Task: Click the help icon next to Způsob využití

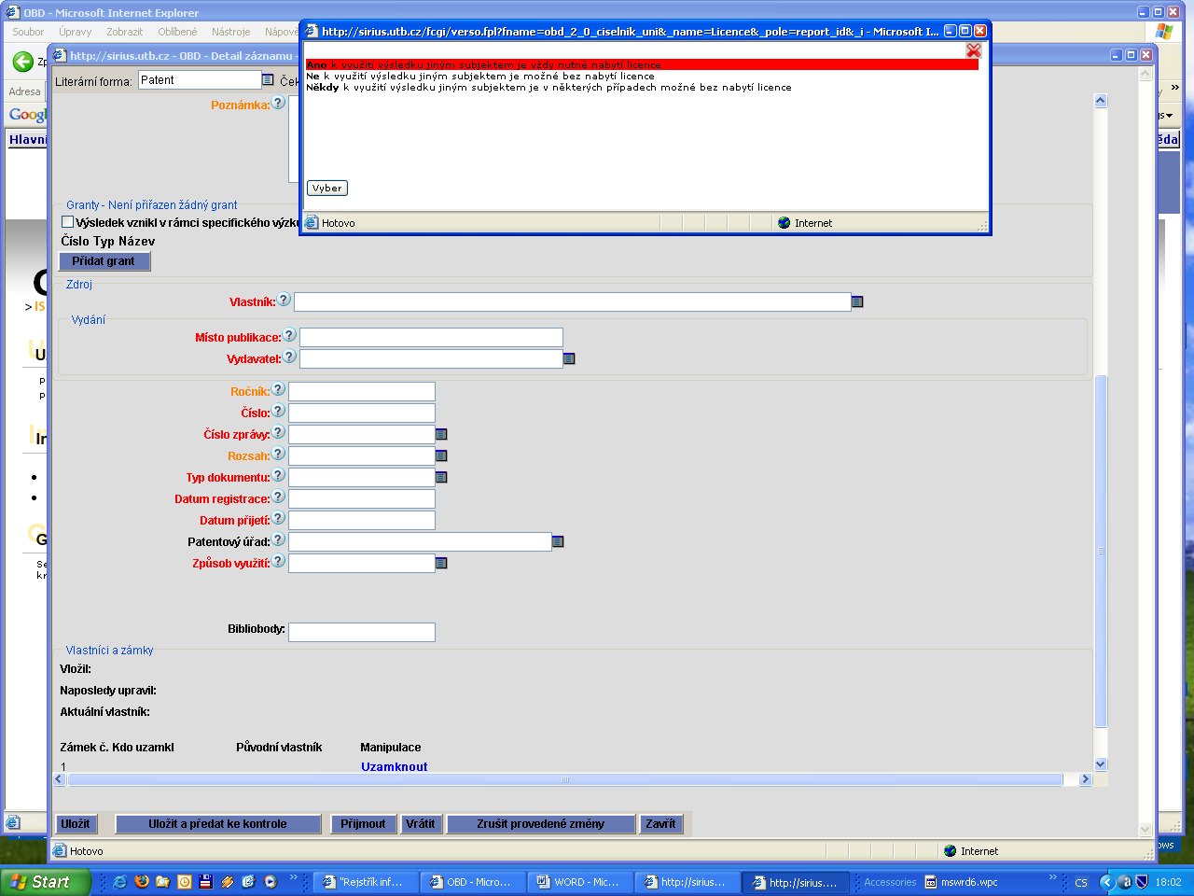Action: coord(278,561)
